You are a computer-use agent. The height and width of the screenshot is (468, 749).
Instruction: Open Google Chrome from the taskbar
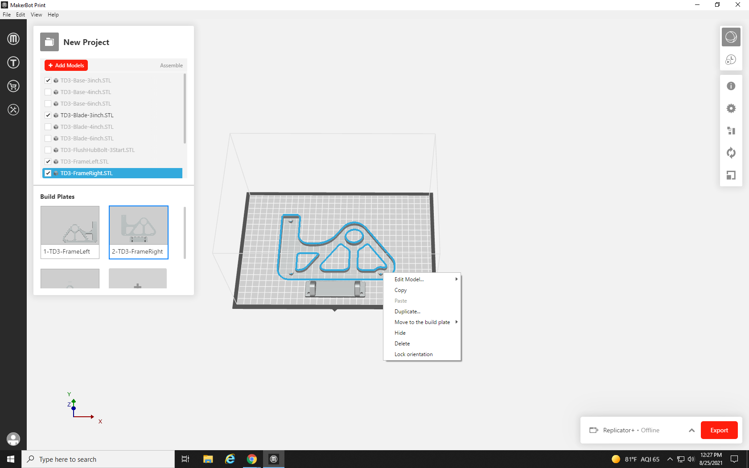pyautogui.click(x=252, y=459)
